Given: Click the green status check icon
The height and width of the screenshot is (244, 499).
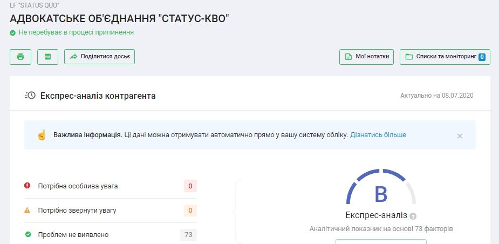Looking at the screenshot, I should pyautogui.click(x=13, y=33).
